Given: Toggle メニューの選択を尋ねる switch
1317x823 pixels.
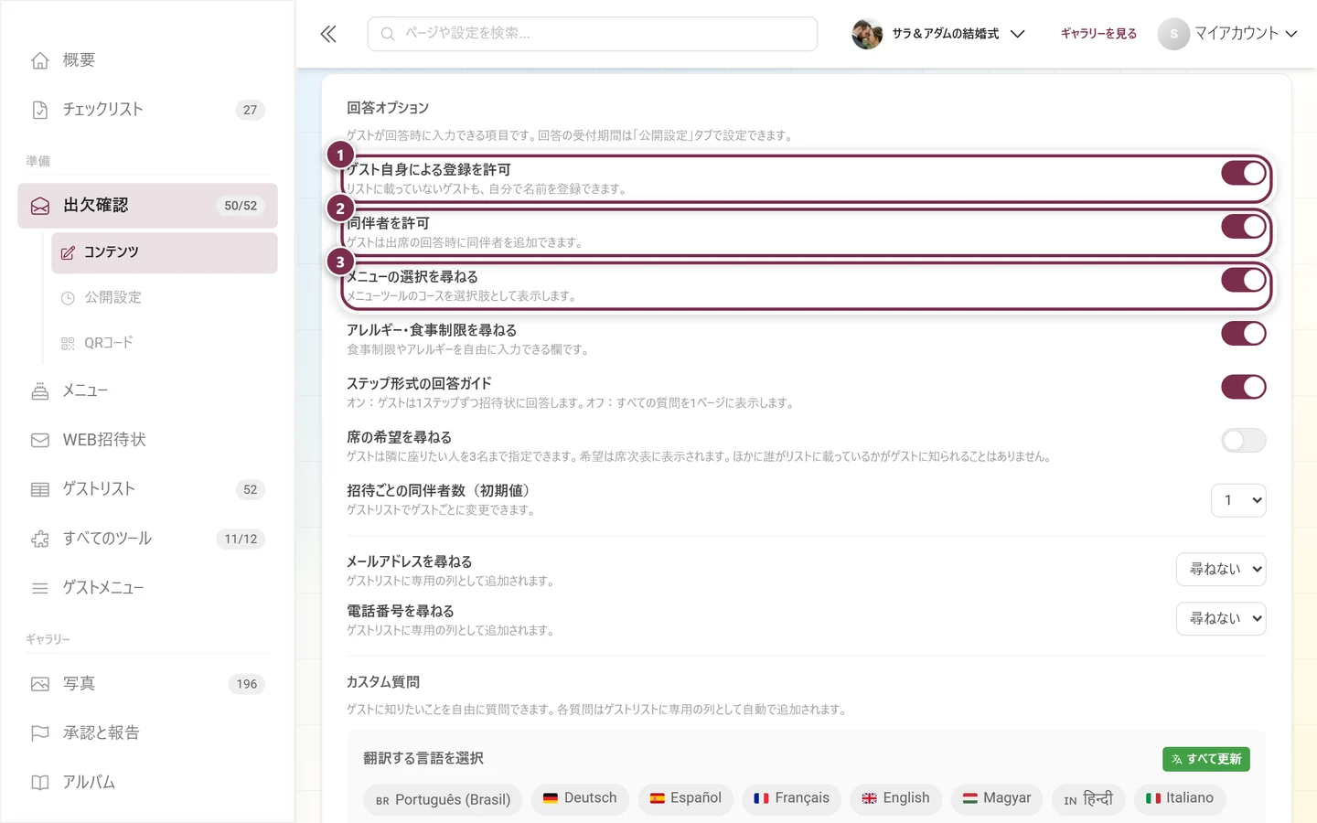Looking at the screenshot, I should point(1244,280).
